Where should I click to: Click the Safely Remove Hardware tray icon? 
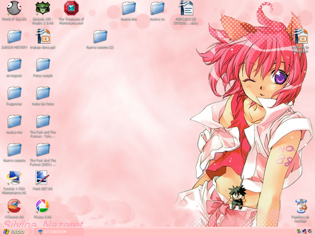point(299,232)
